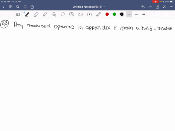Tap the handwritten circled number 49
175x131 pixels.
coord(5,24)
